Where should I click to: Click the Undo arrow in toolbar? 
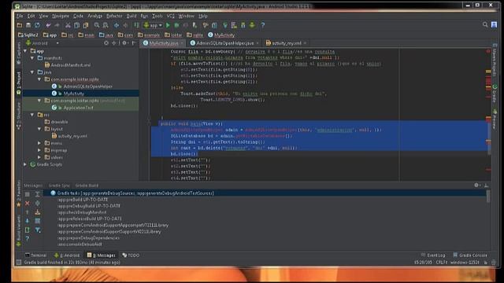pyautogui.click(x=48, y=25)
